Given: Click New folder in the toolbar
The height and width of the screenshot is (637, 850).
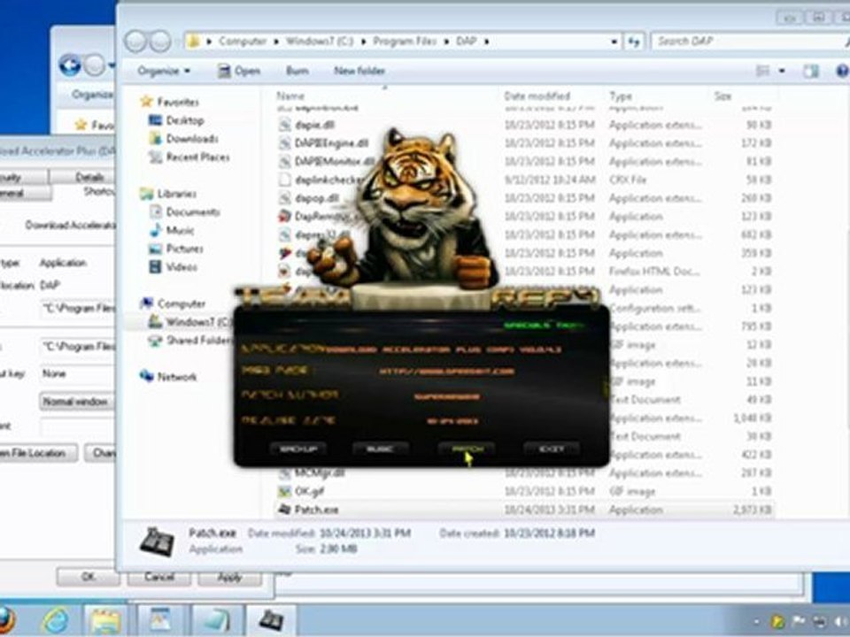Looking at the screenshot, I should pos(359,71).
